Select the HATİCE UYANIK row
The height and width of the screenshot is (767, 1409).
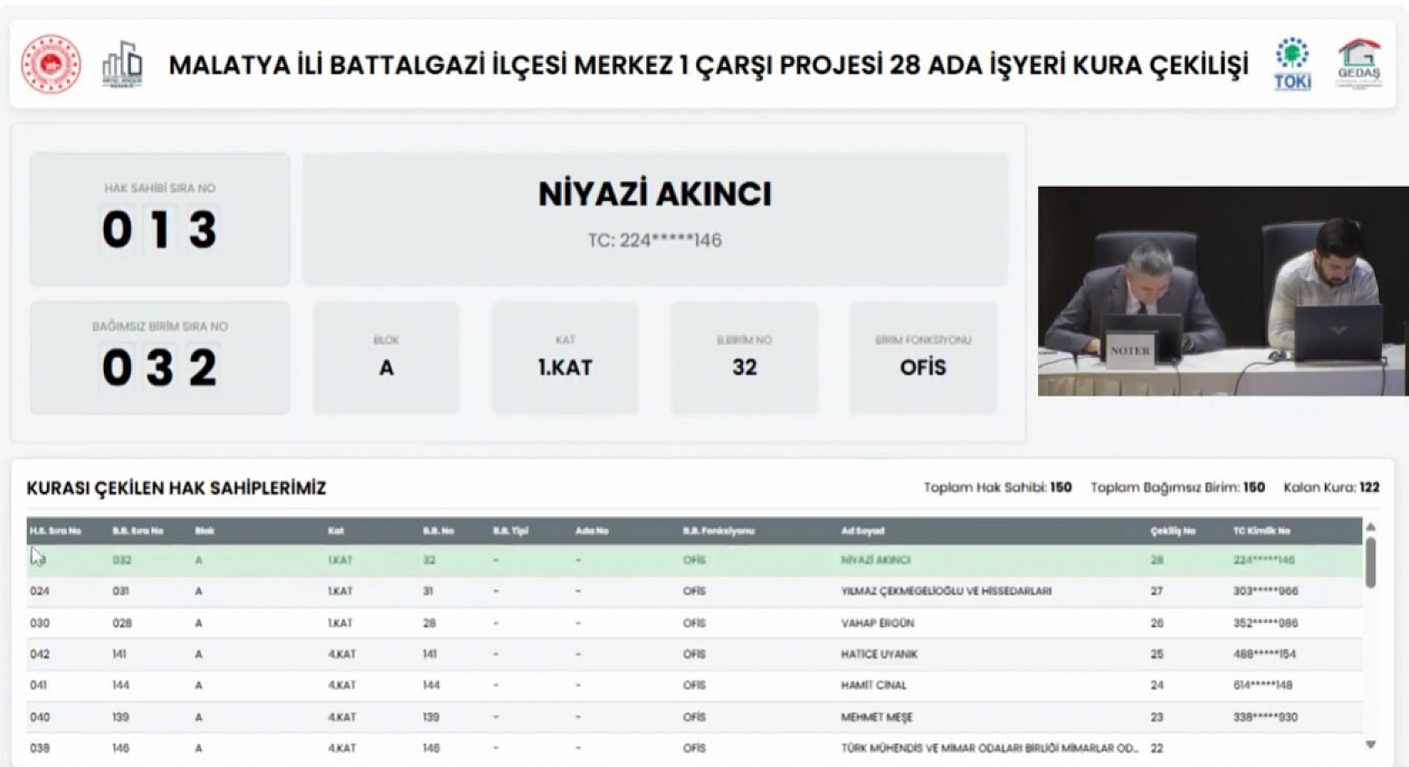pyautogui.click(x=694, y=654)
